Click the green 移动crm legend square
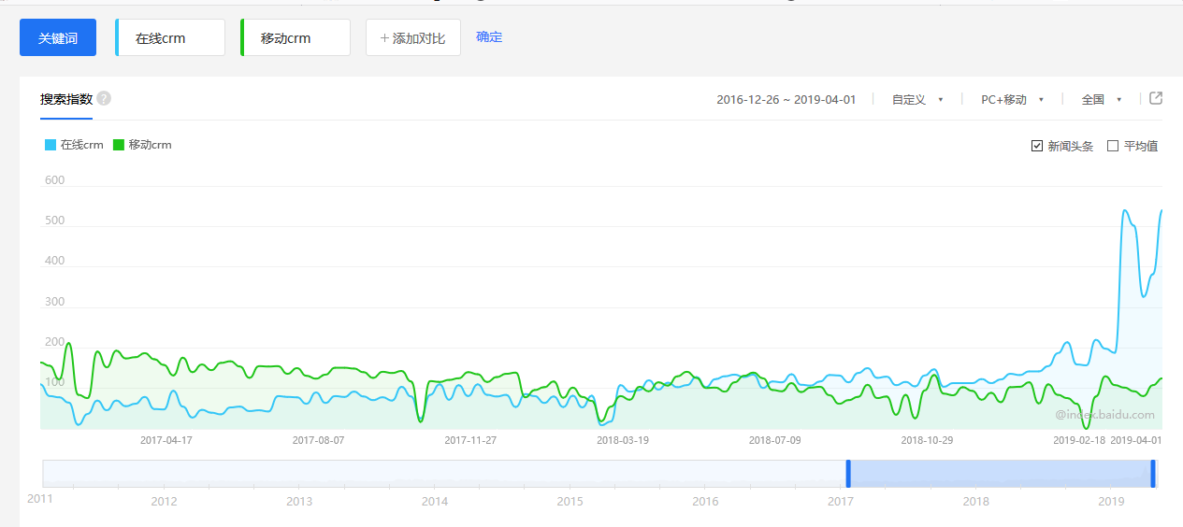The height and width of the screenshot is (527, 1183). 119,146
